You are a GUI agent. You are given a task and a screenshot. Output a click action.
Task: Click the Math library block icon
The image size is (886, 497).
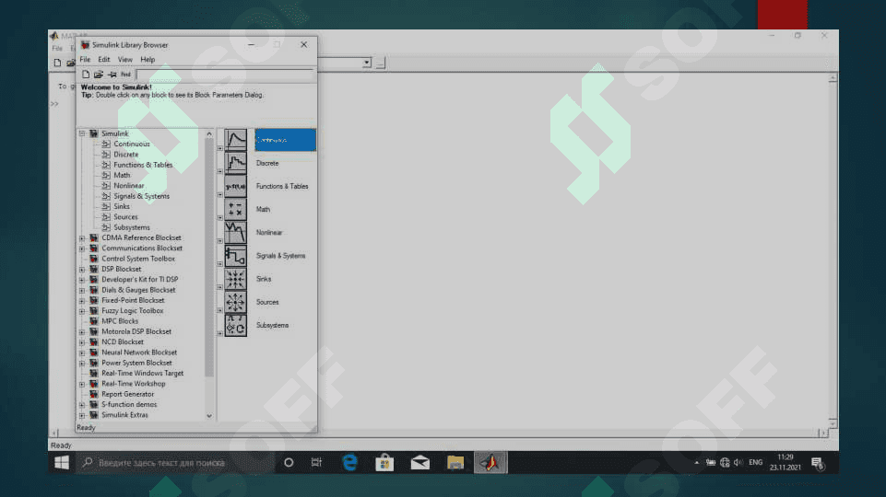pyautogui.click(x=236, y=209)
